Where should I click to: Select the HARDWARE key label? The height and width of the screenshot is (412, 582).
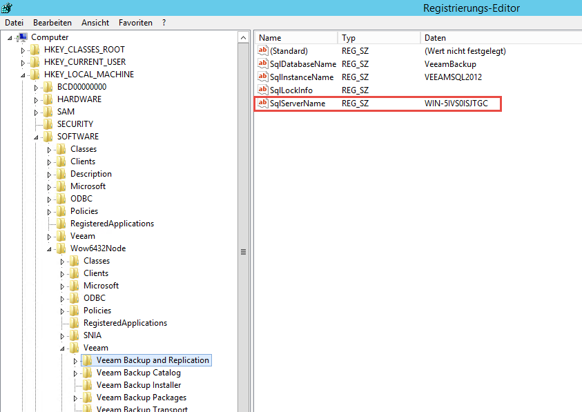point(79,99)
